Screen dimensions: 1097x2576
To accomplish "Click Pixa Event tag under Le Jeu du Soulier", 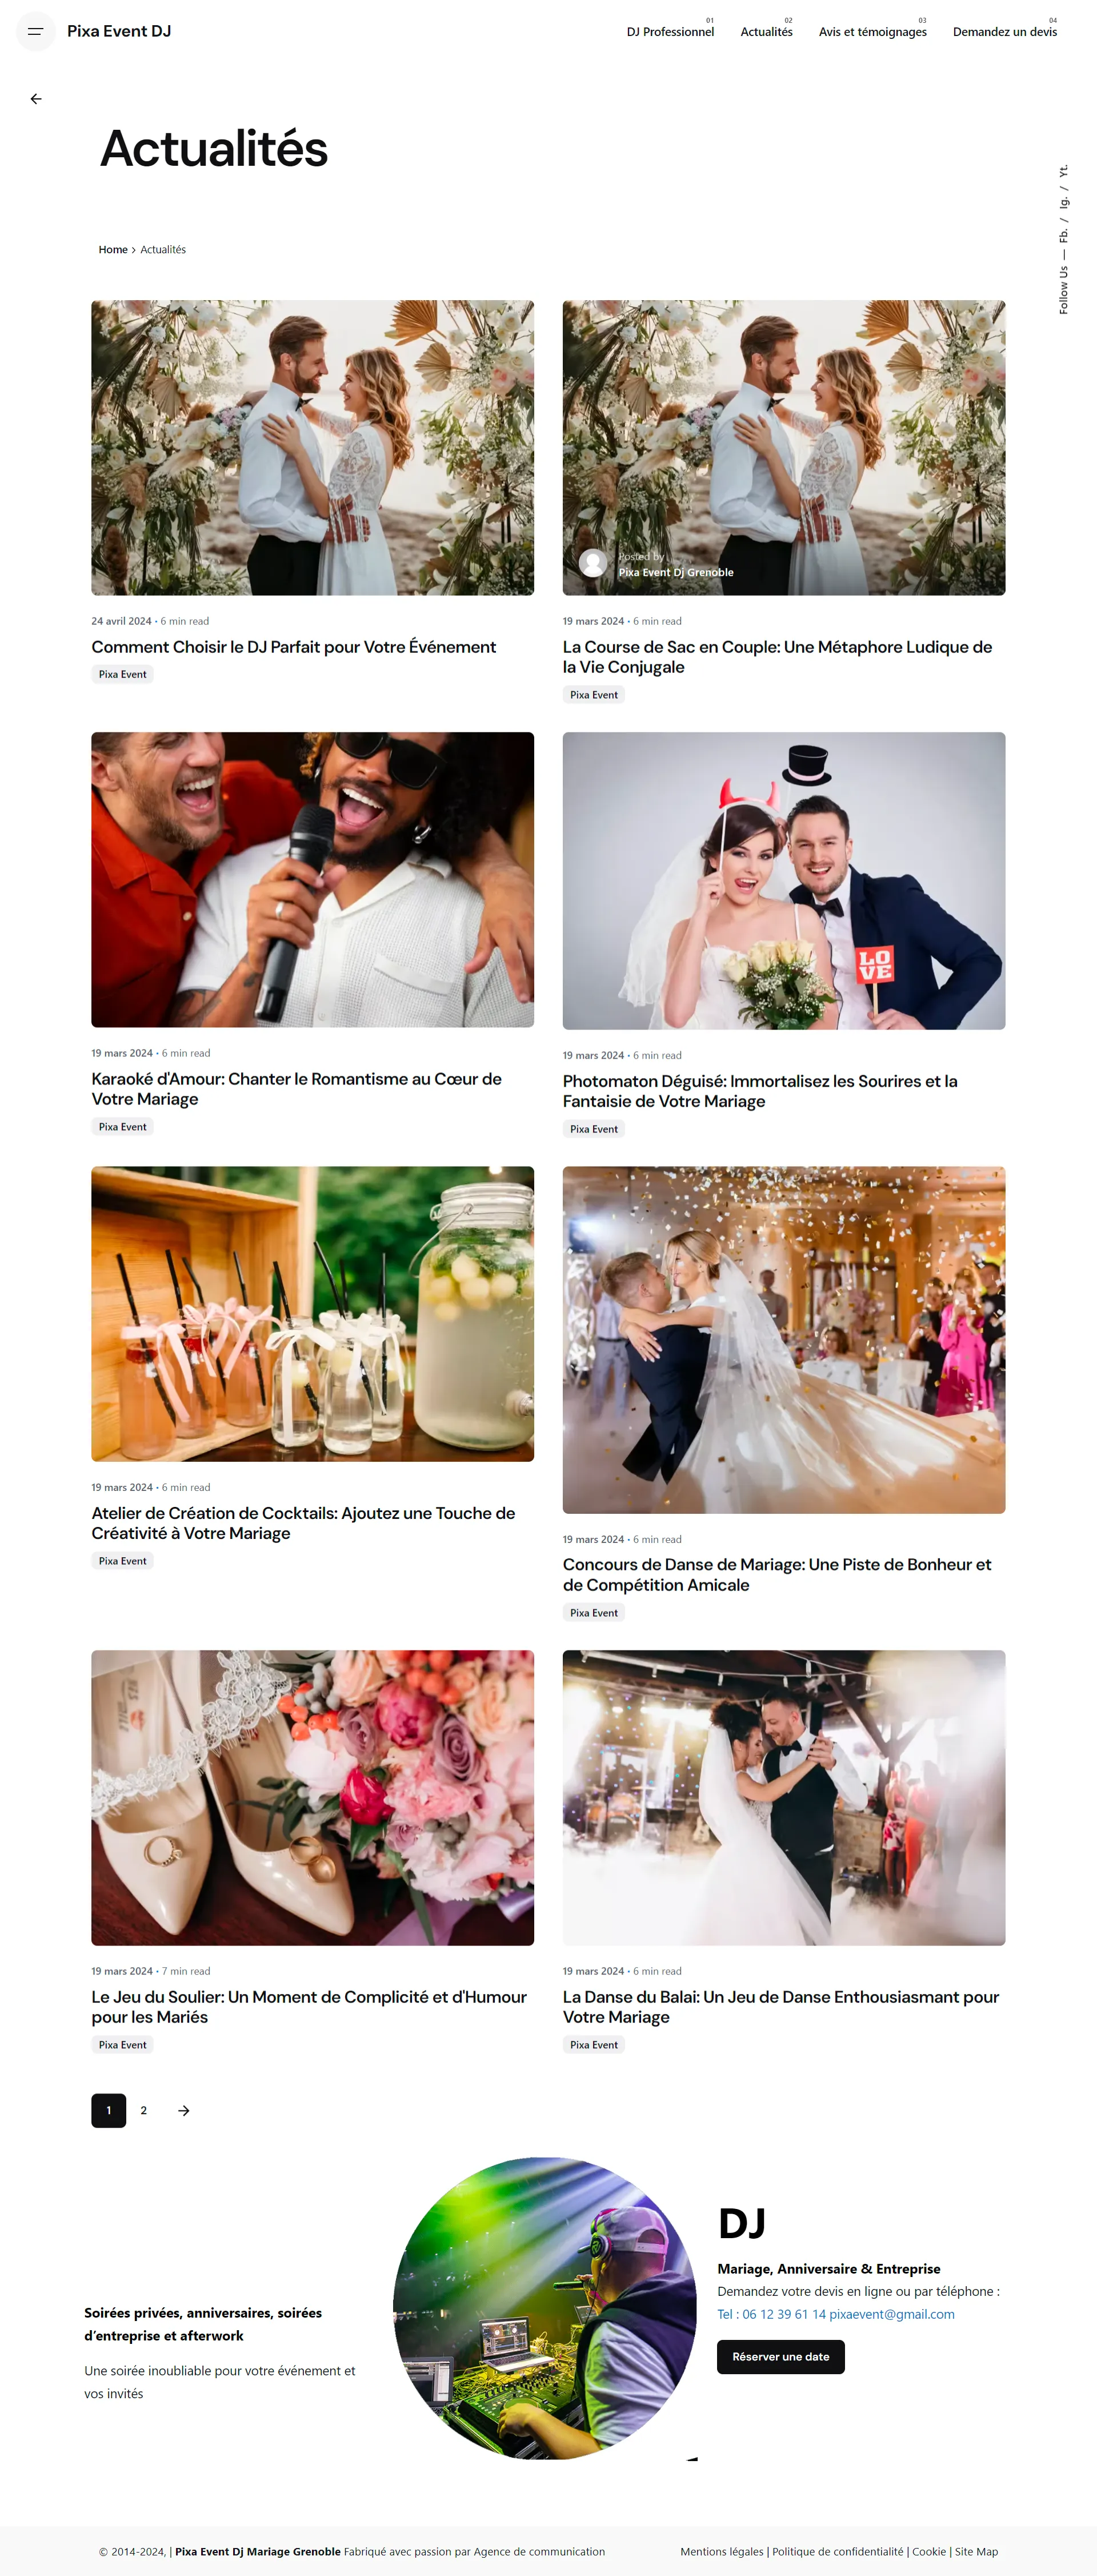I will click(x=122, y=2045).
